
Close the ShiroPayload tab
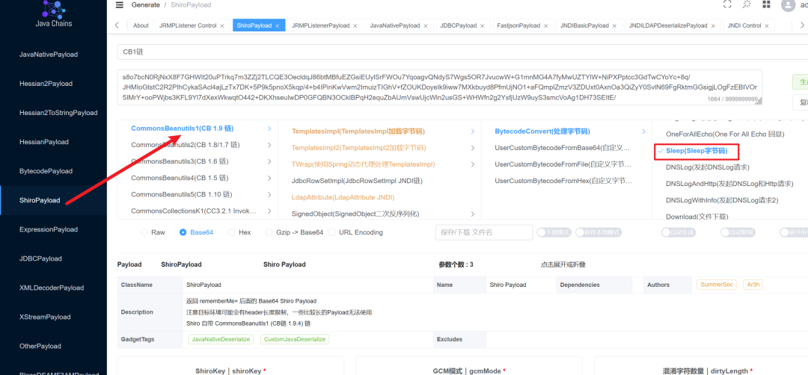click(x=278, y=25)
